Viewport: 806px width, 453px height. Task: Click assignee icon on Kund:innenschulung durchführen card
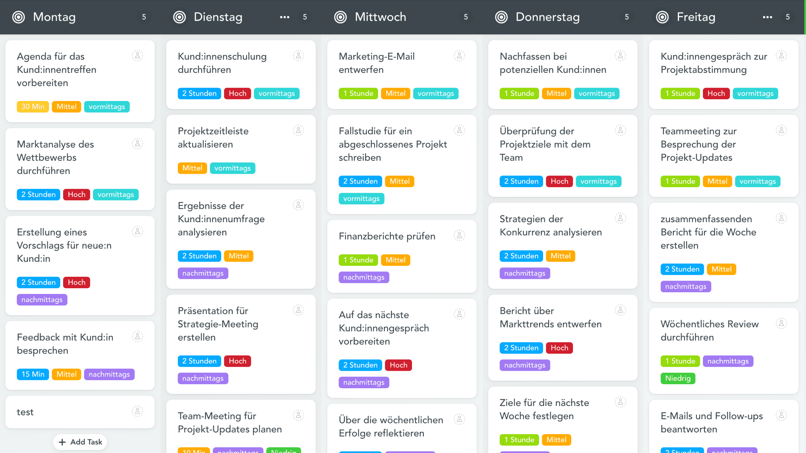[298, 56]
